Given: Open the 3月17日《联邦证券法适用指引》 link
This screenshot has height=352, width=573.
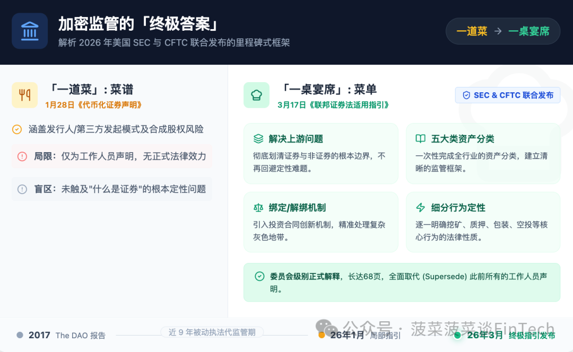Looking at the screenshot, I should (333, 105).
